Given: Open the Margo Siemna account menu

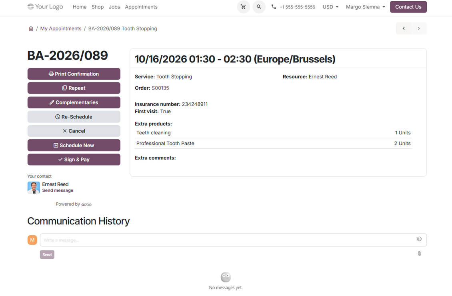Looking at the screenshot, I should [x=366, y=7].
